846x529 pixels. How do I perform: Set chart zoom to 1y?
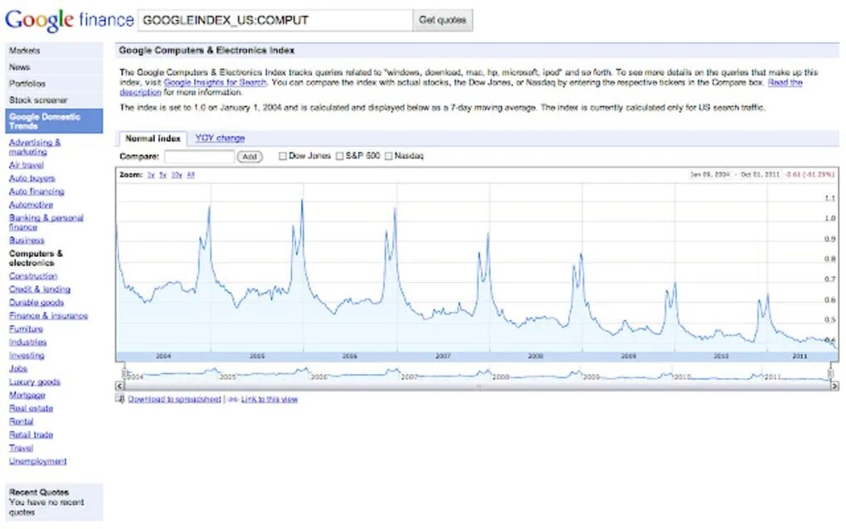[151, 175]
